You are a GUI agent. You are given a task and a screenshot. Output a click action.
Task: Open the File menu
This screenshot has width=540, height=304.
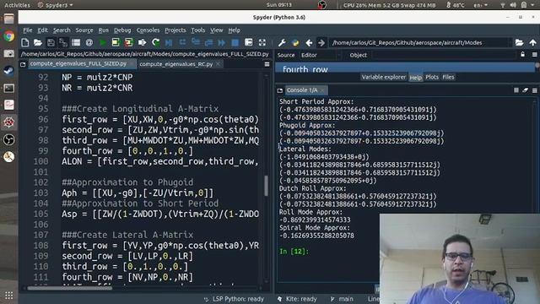coord(28,30)
